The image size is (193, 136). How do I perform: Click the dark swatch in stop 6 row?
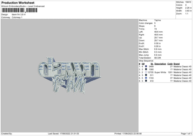pos(146,81)
